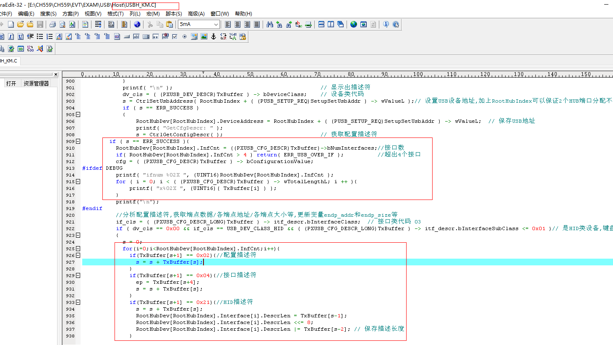The width and height of the screenshot is (613, 345).
Task: Click the Paste clipboard icon
Action: point(170,24)
